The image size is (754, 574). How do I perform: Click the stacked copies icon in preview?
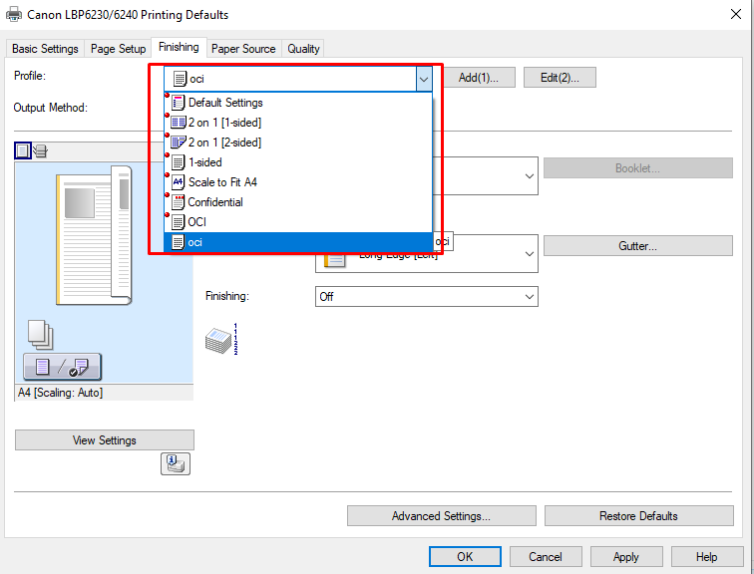[40, 334]
